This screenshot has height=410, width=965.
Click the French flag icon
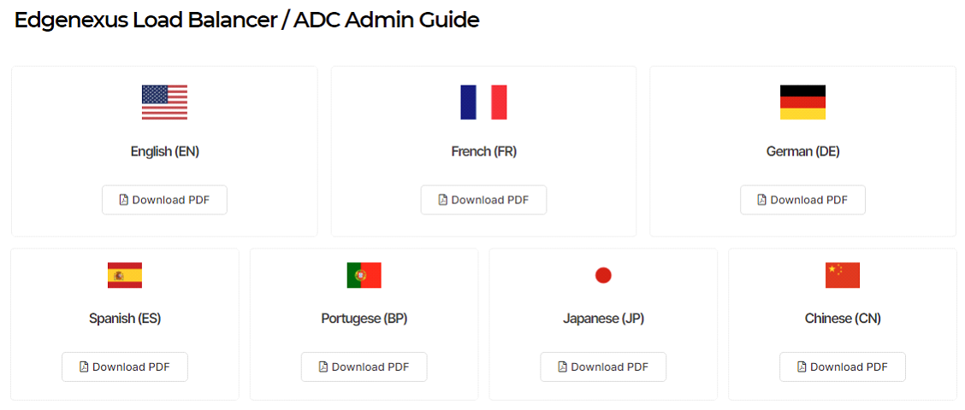coord(483,102)
